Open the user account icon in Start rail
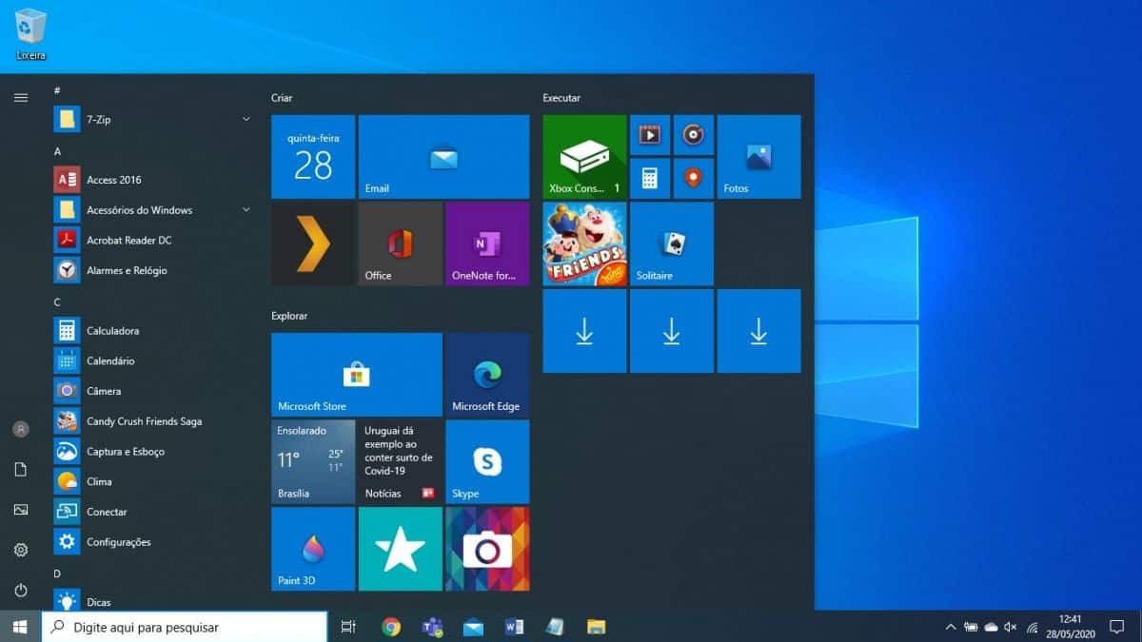Image resolution: width=1142 pixels, height=642 pixels. click(x=21, y=429)
